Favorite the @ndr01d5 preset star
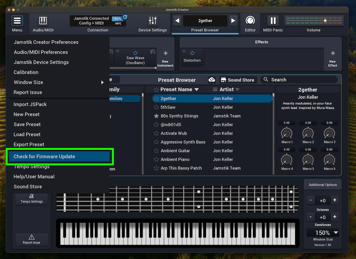 click(x=156, y=125)
